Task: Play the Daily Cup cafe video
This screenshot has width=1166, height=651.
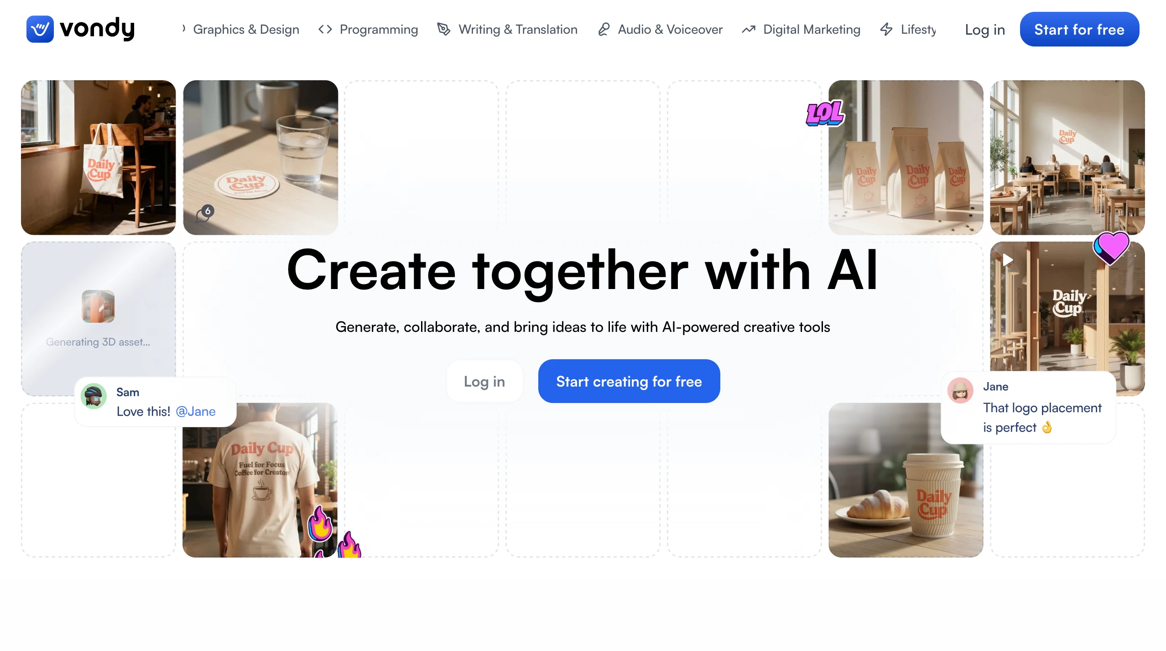Action: [1008, 260]
